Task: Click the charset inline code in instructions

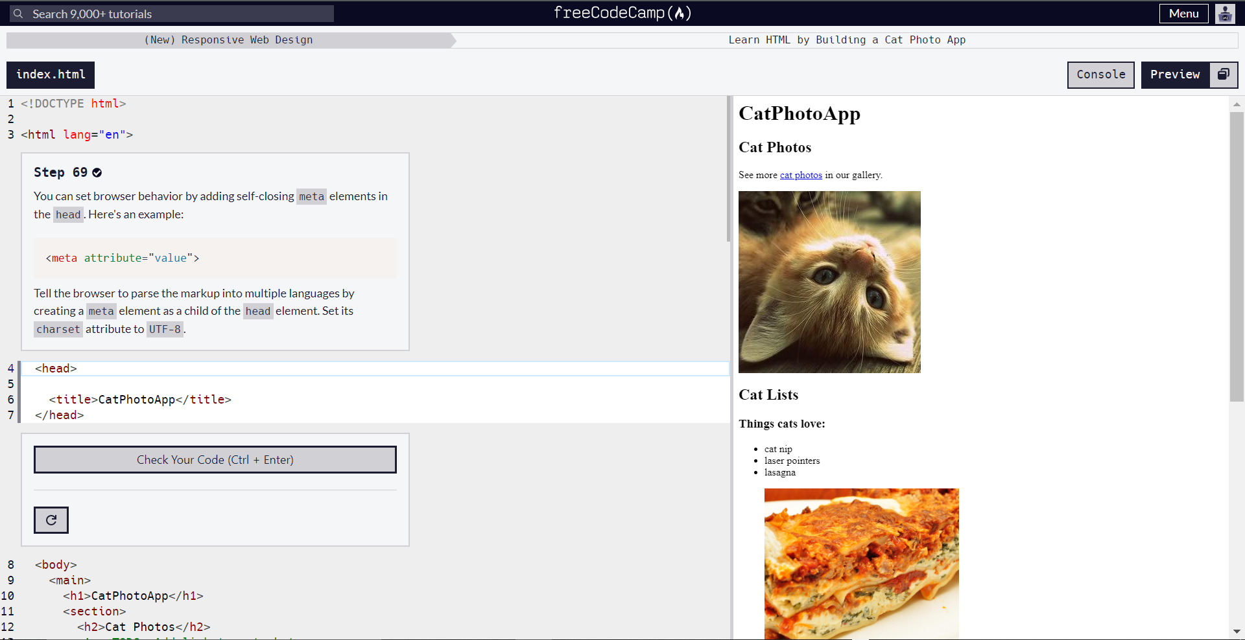Action: coord(58,329)
